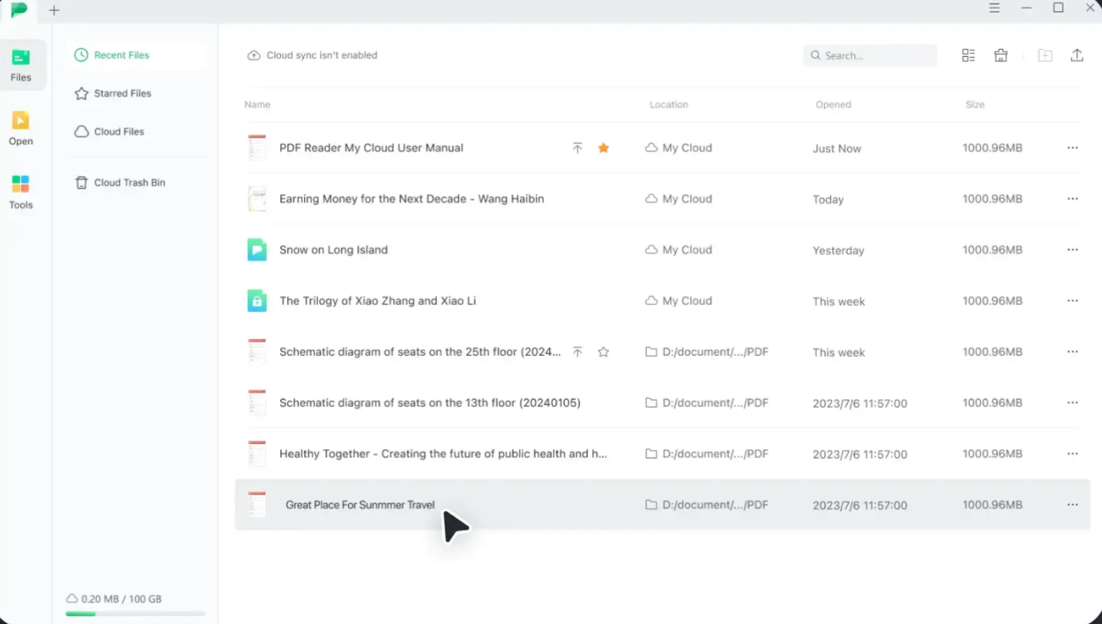Click My Cloud location of Snow on Long Island

coord(679,250)
